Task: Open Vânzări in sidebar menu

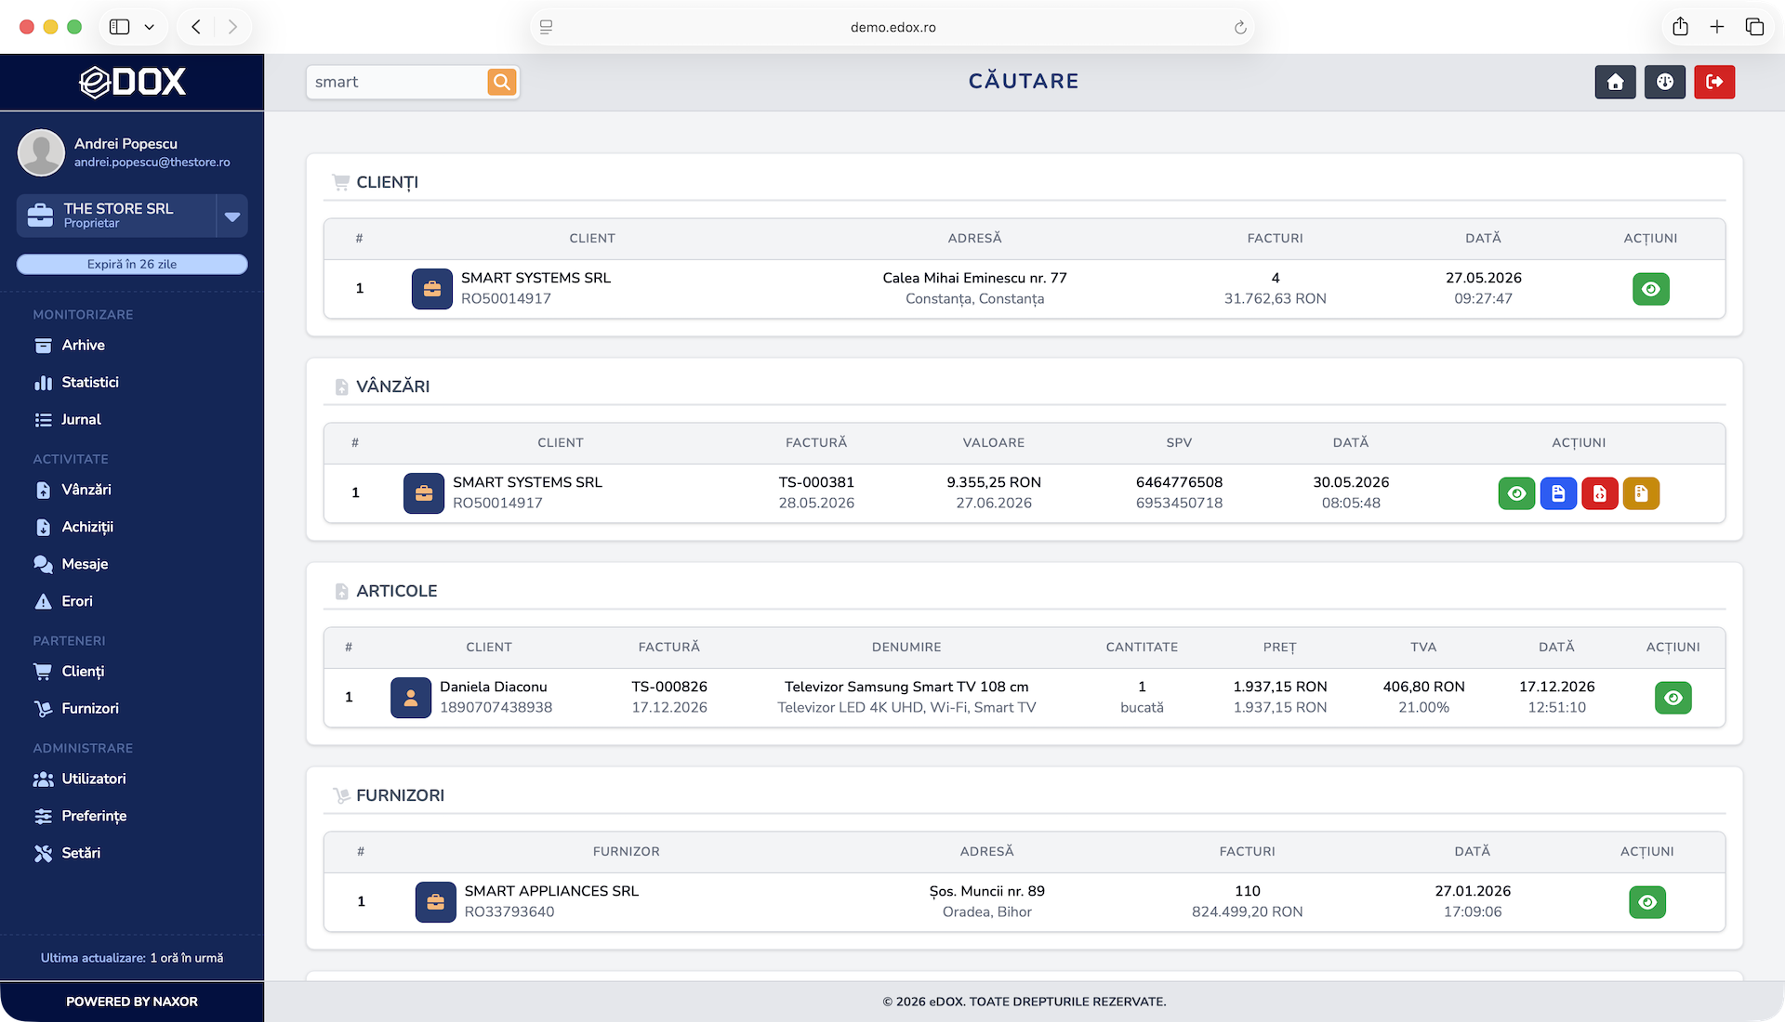Action: pos(86,490)
